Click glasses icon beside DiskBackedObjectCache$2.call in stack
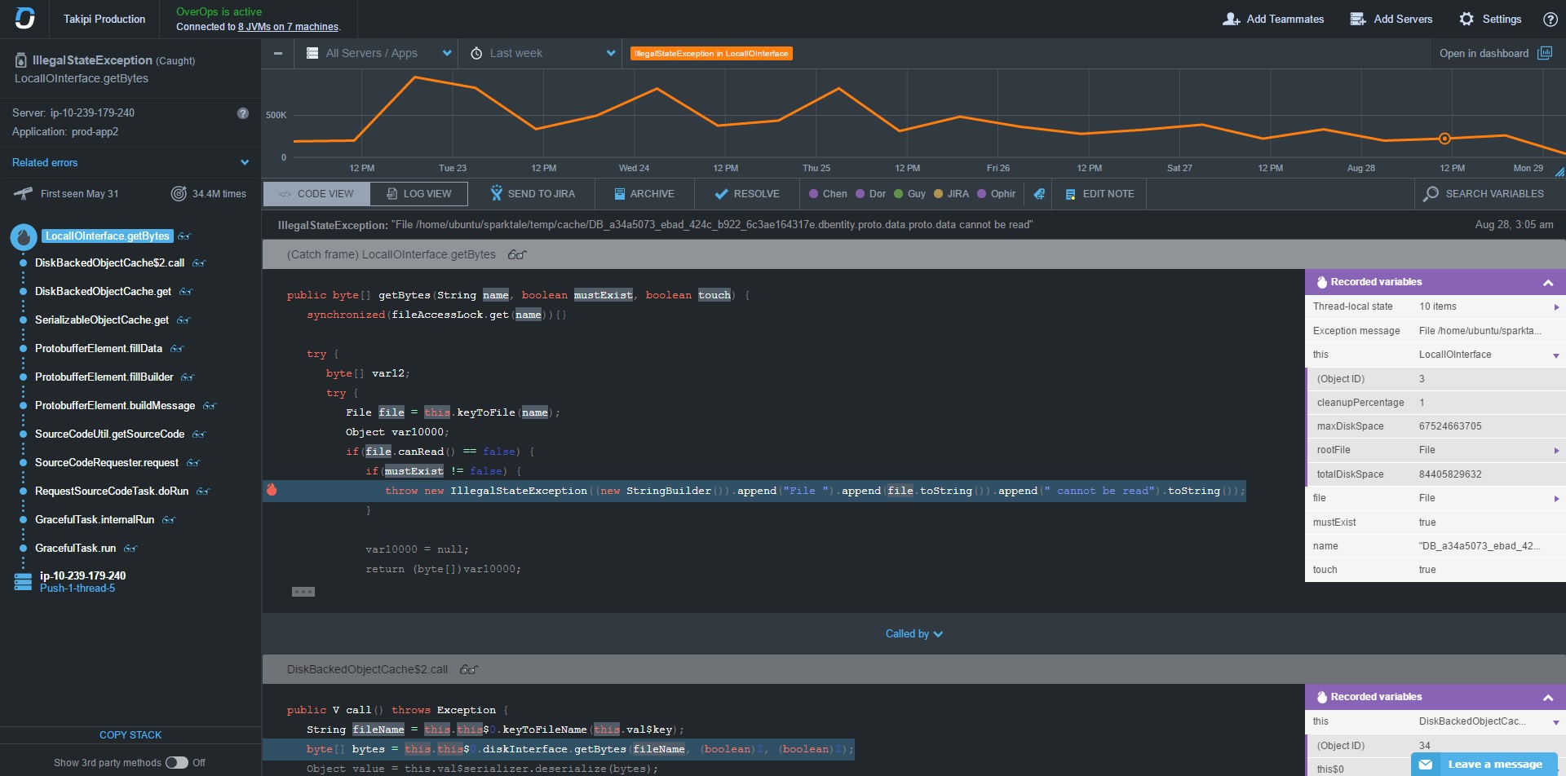This screenshot has height=776, width=1566. [199, 263]
